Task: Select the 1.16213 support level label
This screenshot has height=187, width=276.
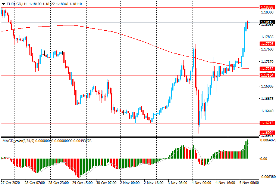Action: click(267, 123)
